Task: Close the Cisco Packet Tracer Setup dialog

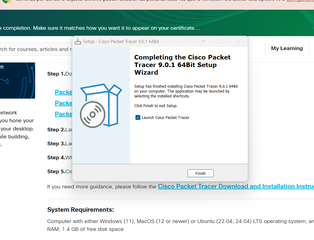Action: [x=239, y=41]
